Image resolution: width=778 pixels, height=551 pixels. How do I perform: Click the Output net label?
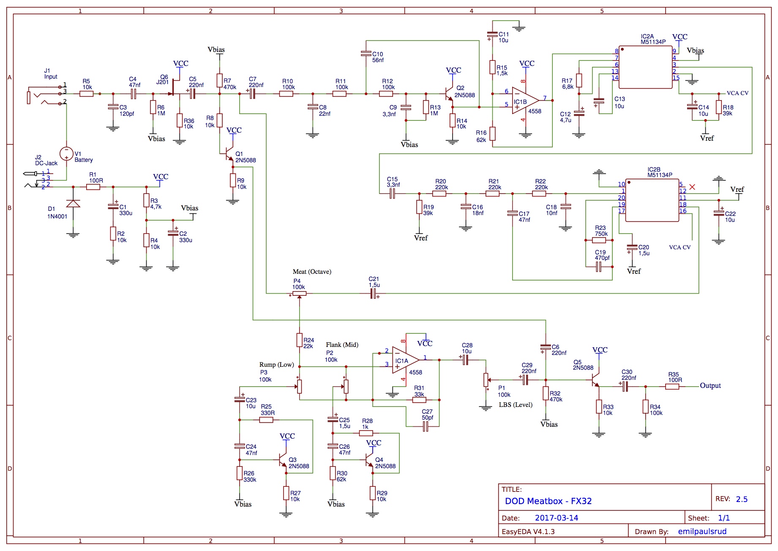click(x=710, y=386)
